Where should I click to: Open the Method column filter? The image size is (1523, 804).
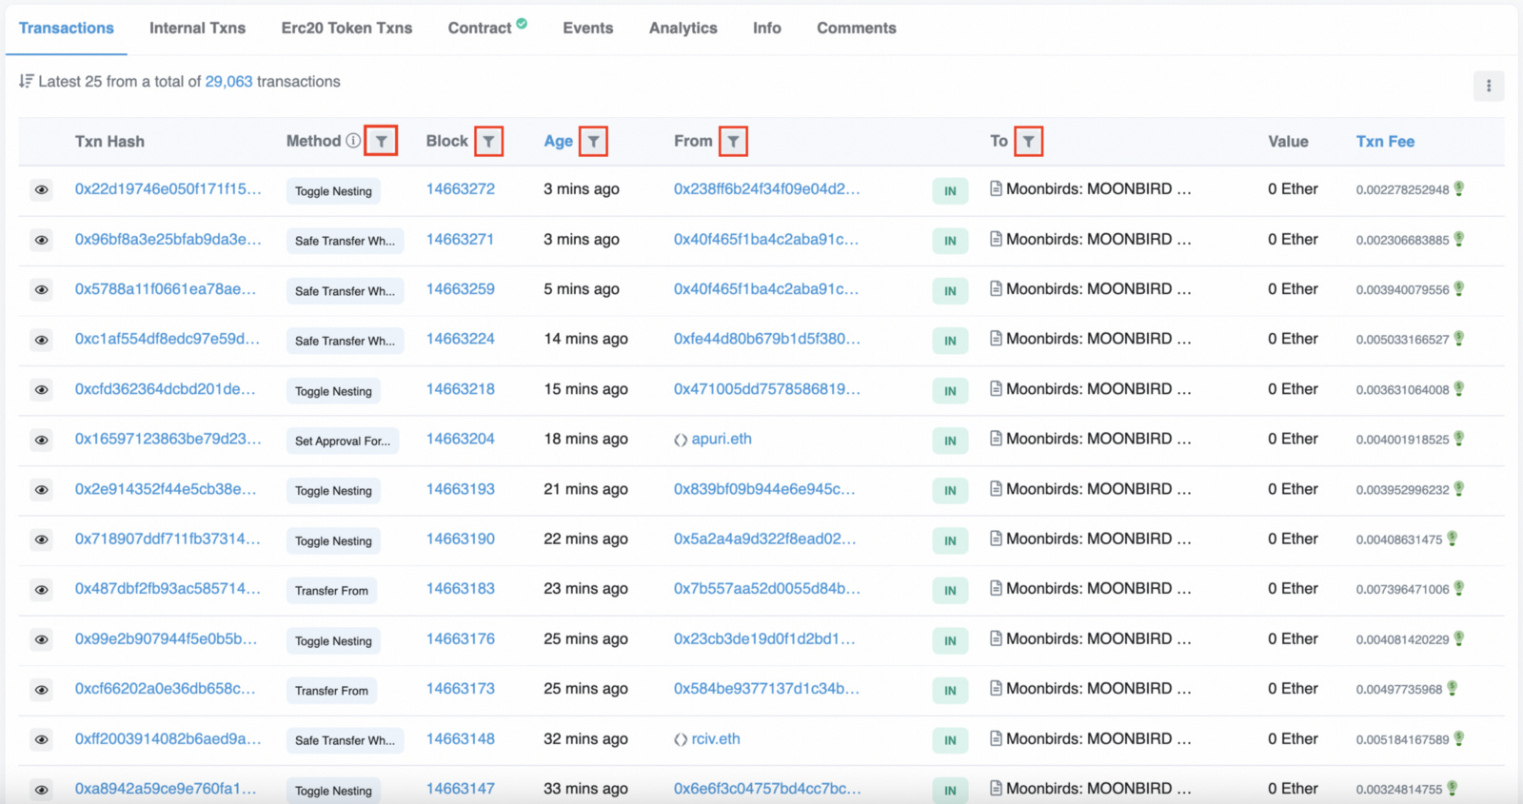pos(381,141)
